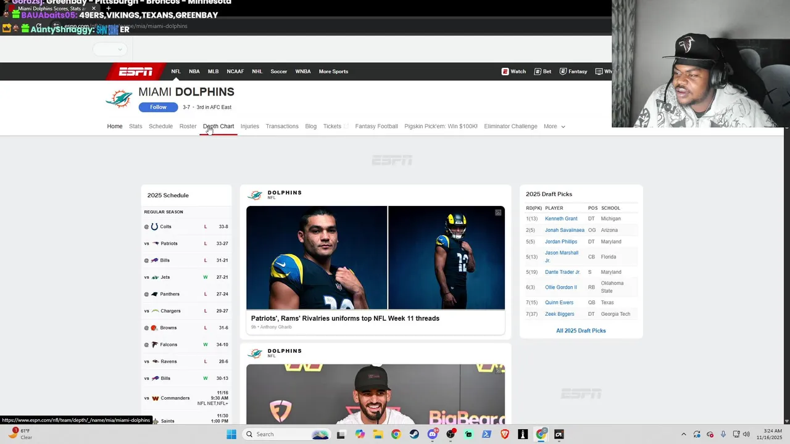The width and height of the screenshot is (790, 444).
Task: Click the microphone tray icon
Action: (x=723, y=434)
